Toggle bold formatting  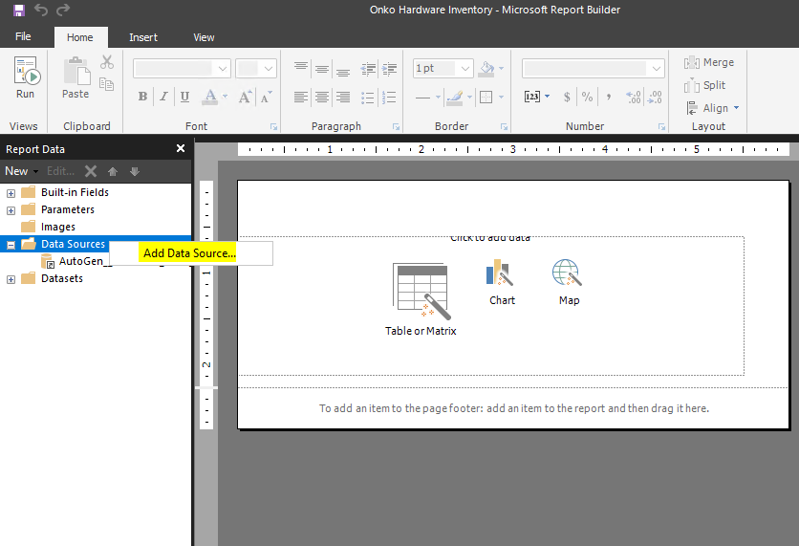point(142,97)
